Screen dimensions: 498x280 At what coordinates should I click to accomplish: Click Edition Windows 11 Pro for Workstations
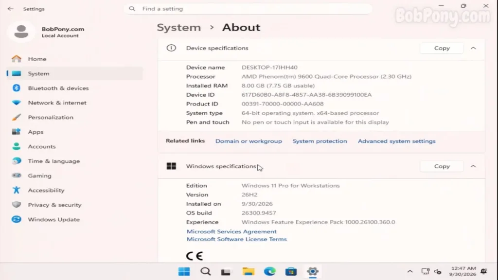pos(291,186)
